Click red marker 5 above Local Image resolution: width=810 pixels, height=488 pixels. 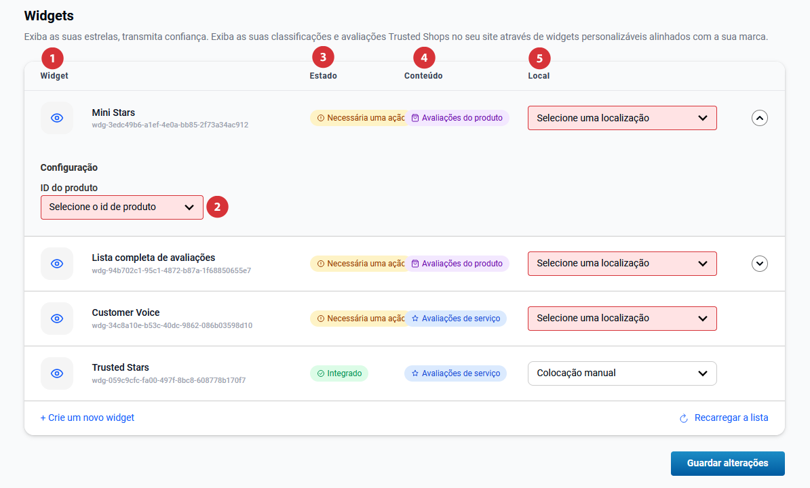539,58
